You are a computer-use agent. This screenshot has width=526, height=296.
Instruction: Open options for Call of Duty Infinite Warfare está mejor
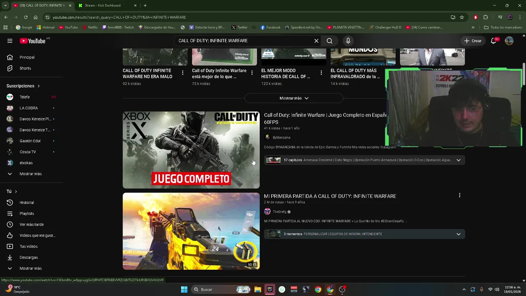[x=252, y=73]
